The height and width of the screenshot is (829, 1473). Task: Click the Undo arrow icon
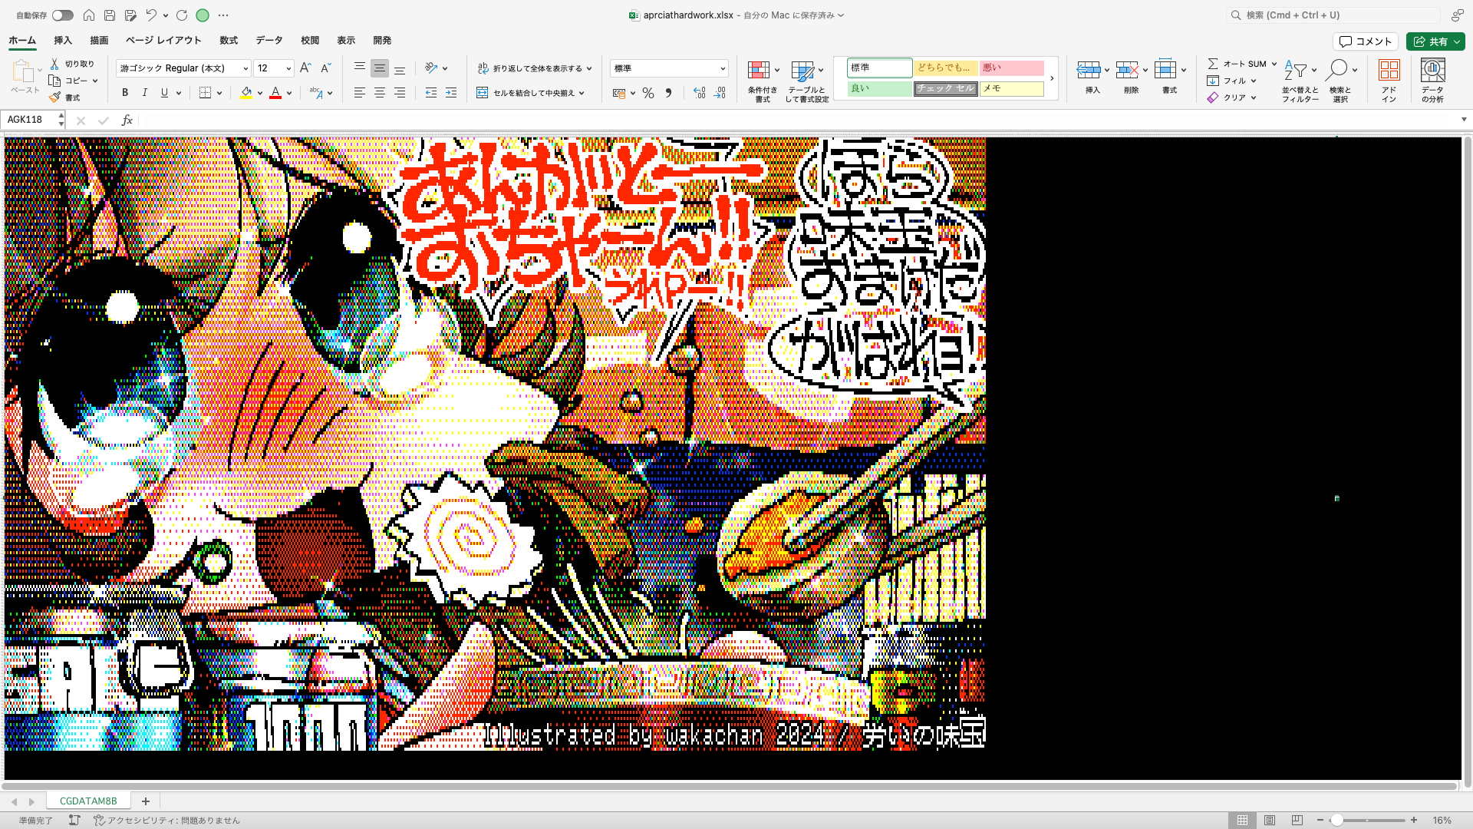151,15
